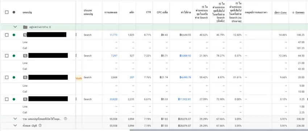Click the 59.42% top impression share cell

pos(204,77)
